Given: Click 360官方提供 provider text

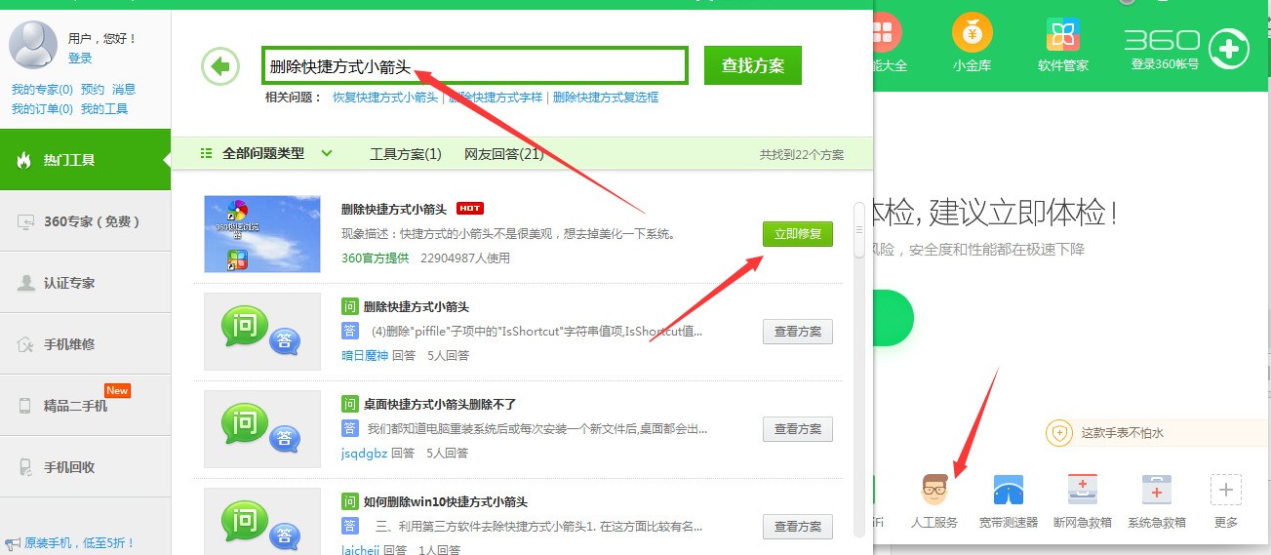Looking at the screenshot, I should coord(376,258).
